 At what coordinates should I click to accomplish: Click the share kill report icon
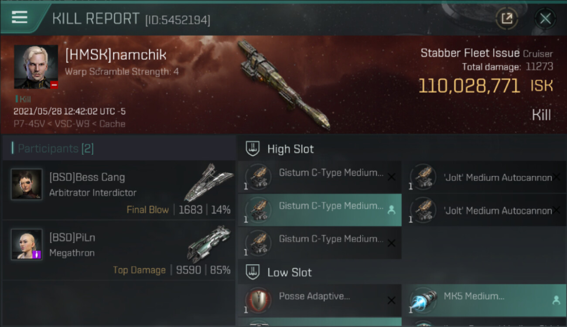tap(507, 19)
